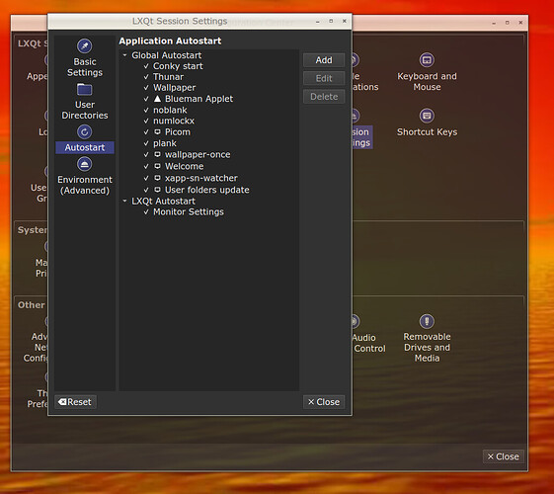Select Global Autostart group label
This screenshot has height=494, width=554.
(167, 55)
